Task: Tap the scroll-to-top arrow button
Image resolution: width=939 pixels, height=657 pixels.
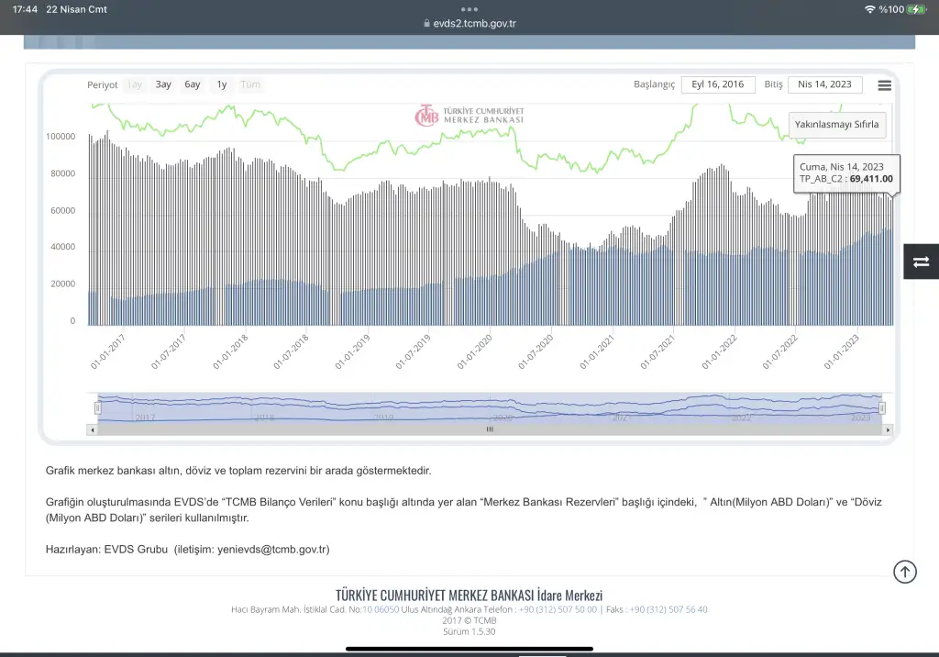Action: (x=905, y=572)
